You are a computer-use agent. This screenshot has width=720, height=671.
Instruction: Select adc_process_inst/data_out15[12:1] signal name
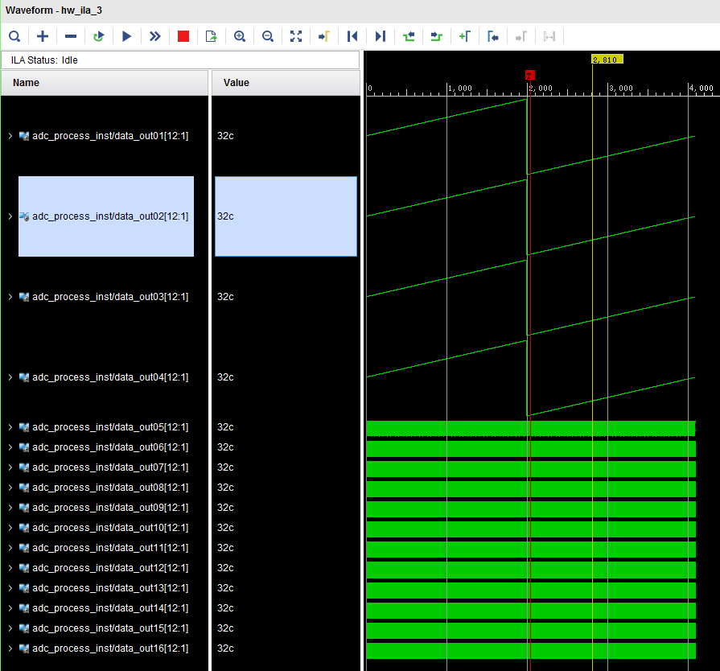click(x=110, y=628)
